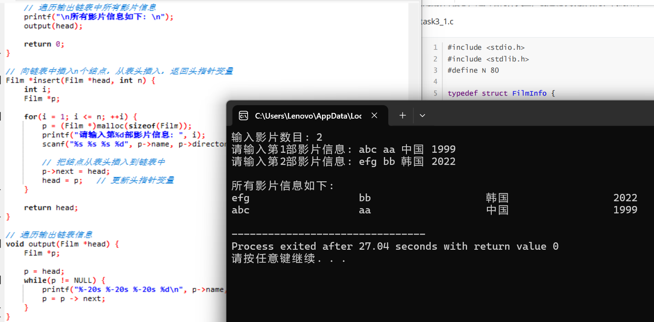The height and width of the screenshot is (322, 654).
Task: Click the 'p = p -> next;' line
Action: pyautogui.click(x=74, y=299)
